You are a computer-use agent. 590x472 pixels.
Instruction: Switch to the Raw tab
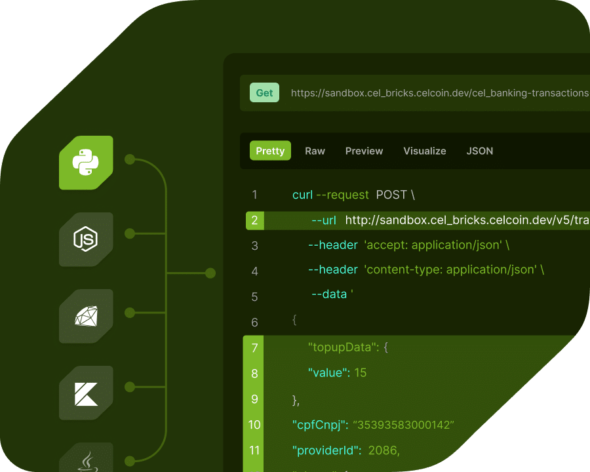[x=315, y=151]
